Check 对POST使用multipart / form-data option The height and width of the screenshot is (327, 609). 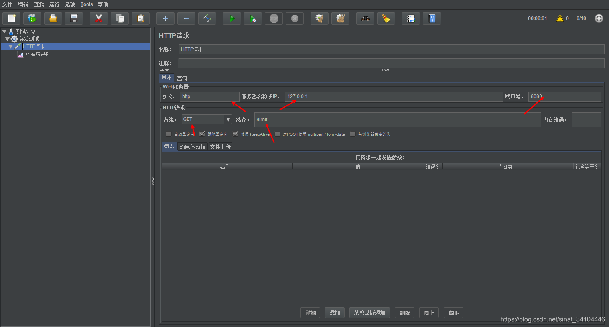point(277,134)
